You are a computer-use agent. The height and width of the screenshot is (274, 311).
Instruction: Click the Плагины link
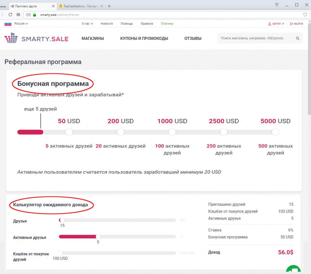tap(167, 24)
